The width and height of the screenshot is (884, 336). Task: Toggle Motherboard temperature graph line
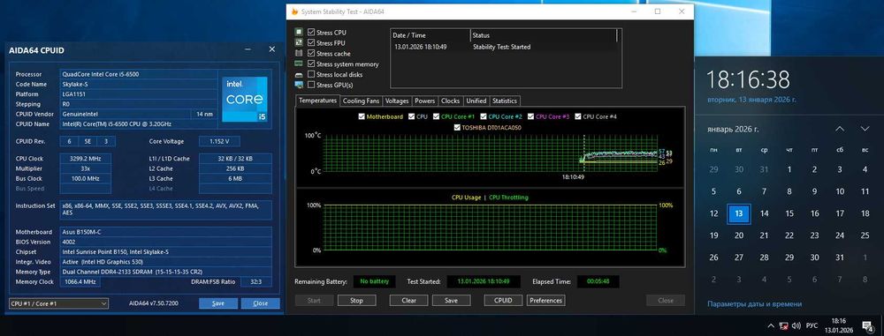click(x=362, y=116)
